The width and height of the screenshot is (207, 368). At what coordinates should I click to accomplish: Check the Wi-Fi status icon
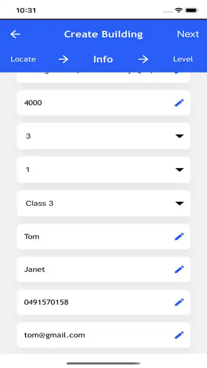point(178,11)
